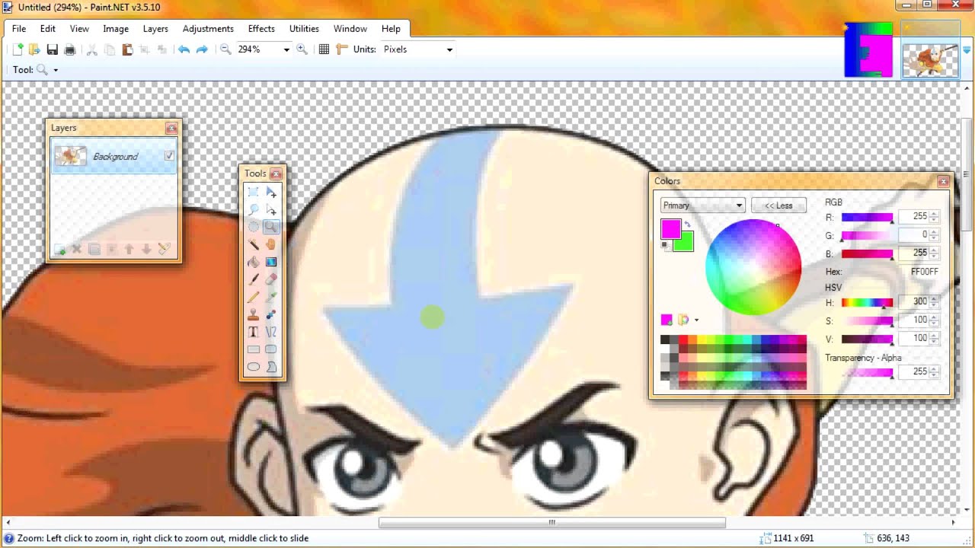Select the Pencil tool
Image resolution: width=975 pixels, height=548 pixels.
(x=254, y=297)
